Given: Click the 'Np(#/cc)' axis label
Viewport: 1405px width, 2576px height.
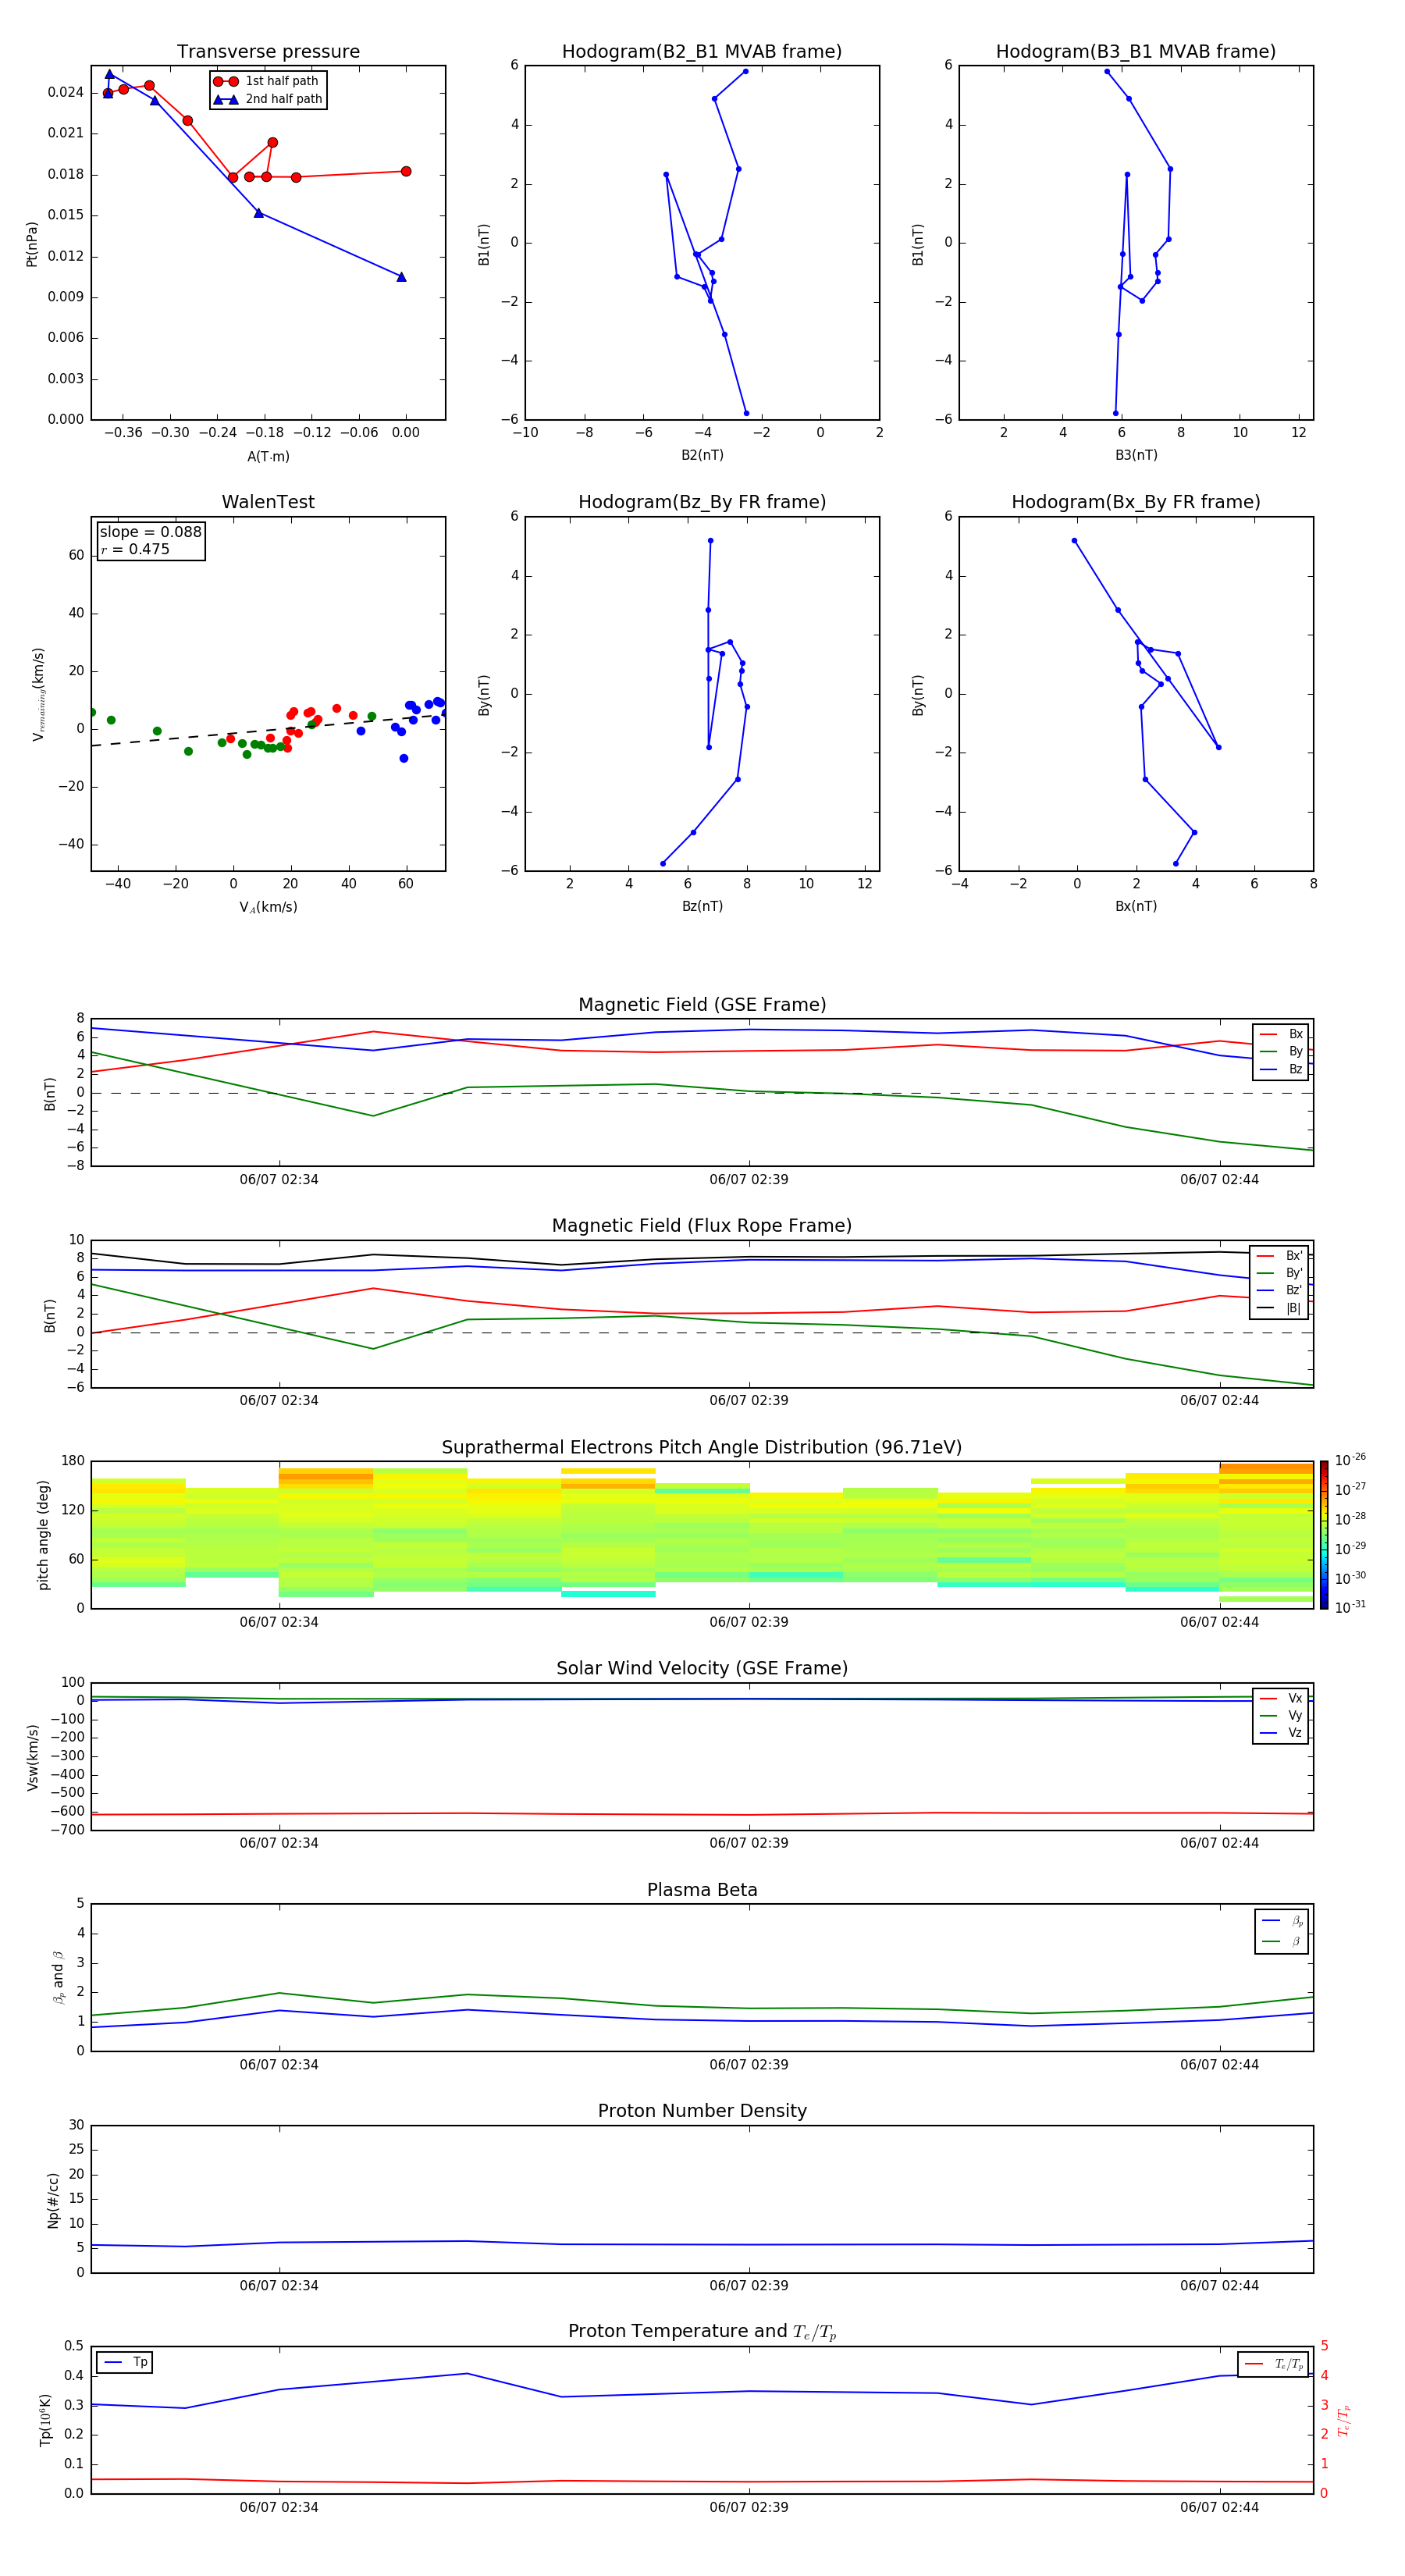Looking at the screenshot, I should point(52,2199).
